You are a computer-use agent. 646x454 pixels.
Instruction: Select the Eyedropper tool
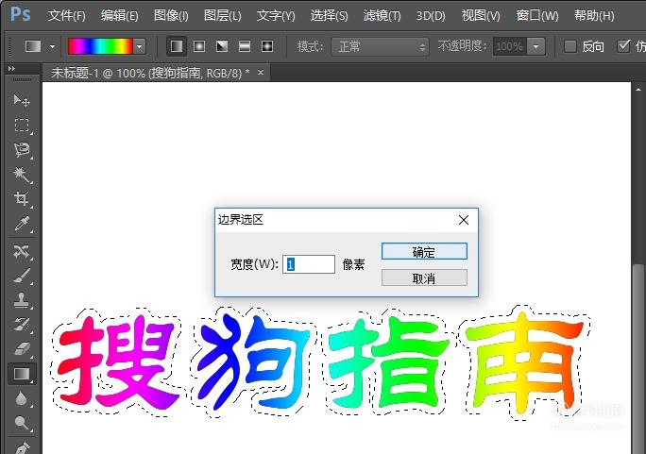tap(21, 224)
